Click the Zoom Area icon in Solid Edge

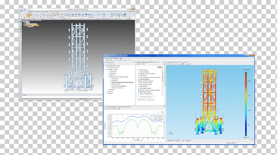[x=112, y=15]
